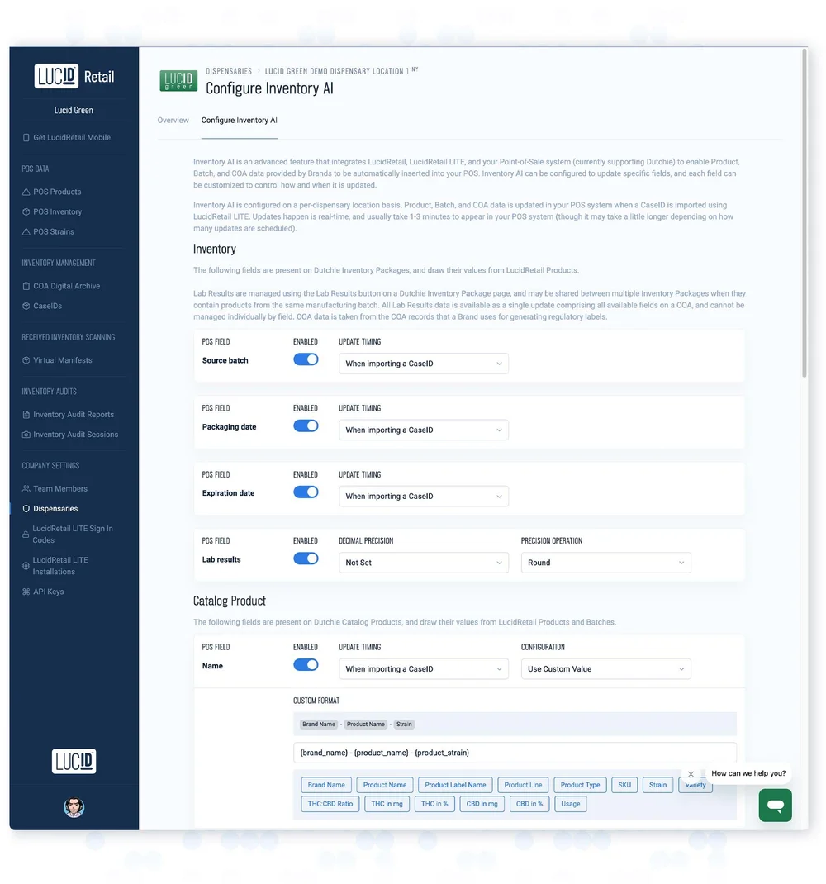Switch to the Overview tab
This screenshot has width=826, height=884.
coord(173,120)
